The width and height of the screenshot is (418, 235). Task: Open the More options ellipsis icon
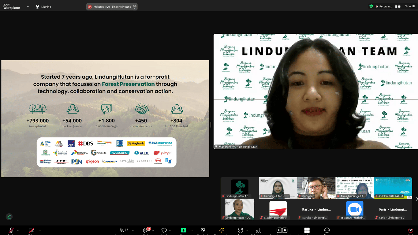[x=327, y=230]
